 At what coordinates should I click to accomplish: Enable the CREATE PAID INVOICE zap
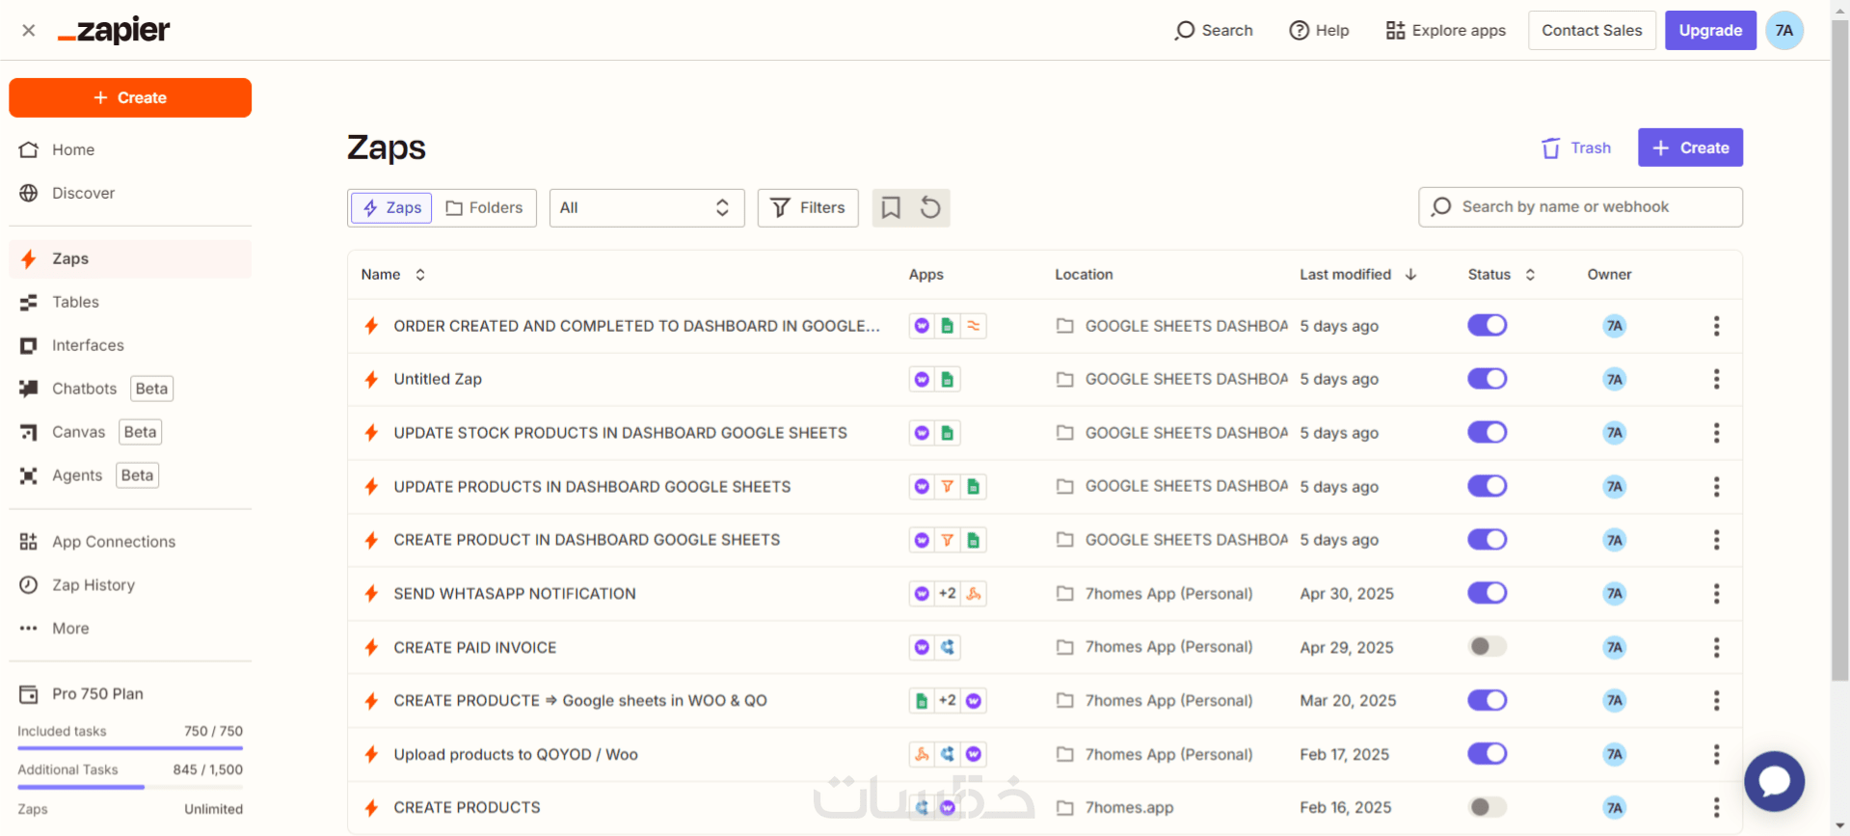point(1487,647)
